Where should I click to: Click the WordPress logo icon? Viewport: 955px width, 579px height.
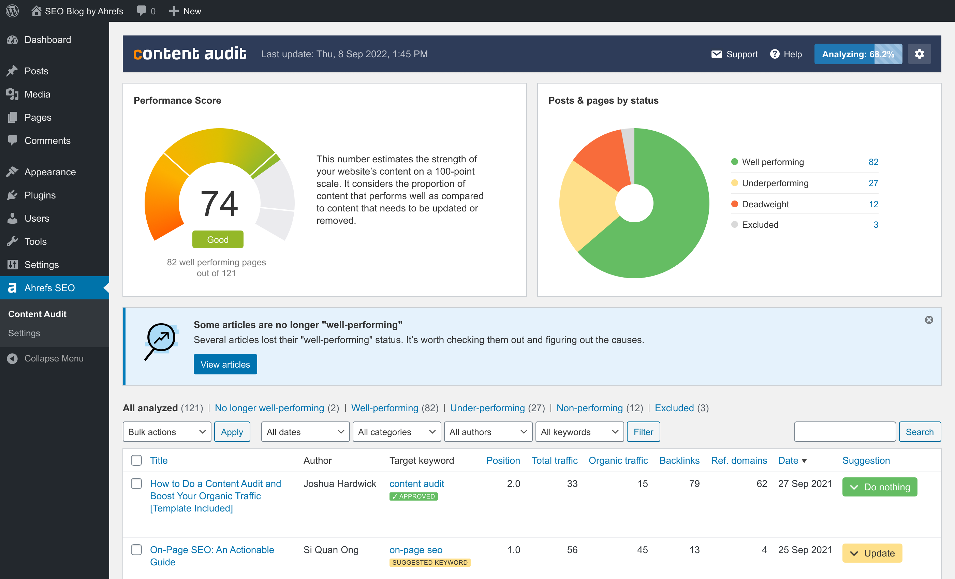point(12,11)
